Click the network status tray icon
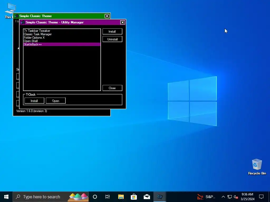The width and height of the screenshot is (270, 202). point(230,197)
